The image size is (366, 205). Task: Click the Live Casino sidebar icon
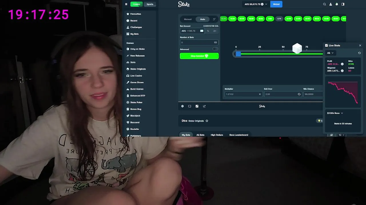point(128,76)
